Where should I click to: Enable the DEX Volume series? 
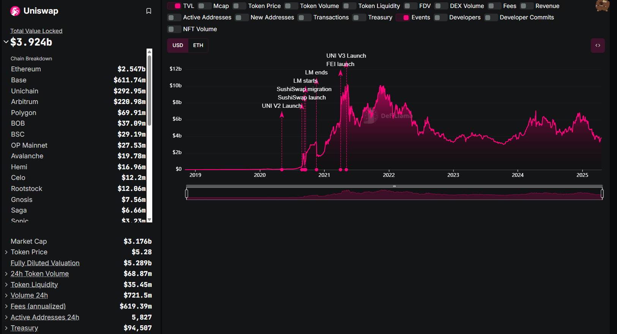click(441, 6)
